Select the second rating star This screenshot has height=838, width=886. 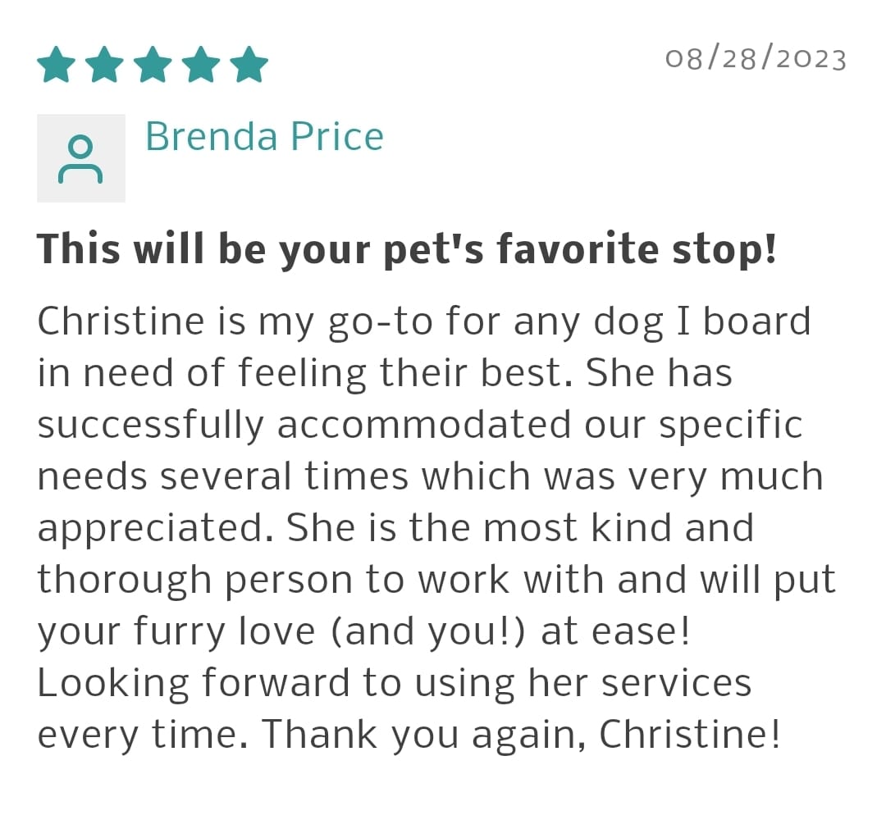105,65
